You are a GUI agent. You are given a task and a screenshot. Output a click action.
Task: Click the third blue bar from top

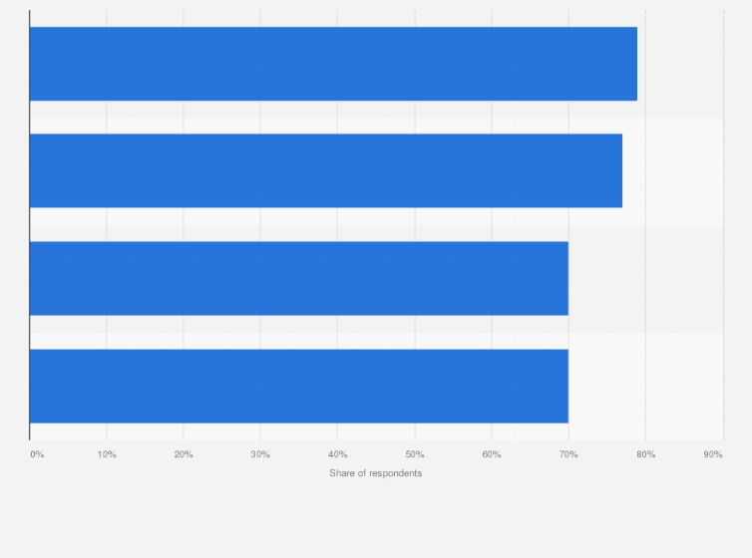299,278
